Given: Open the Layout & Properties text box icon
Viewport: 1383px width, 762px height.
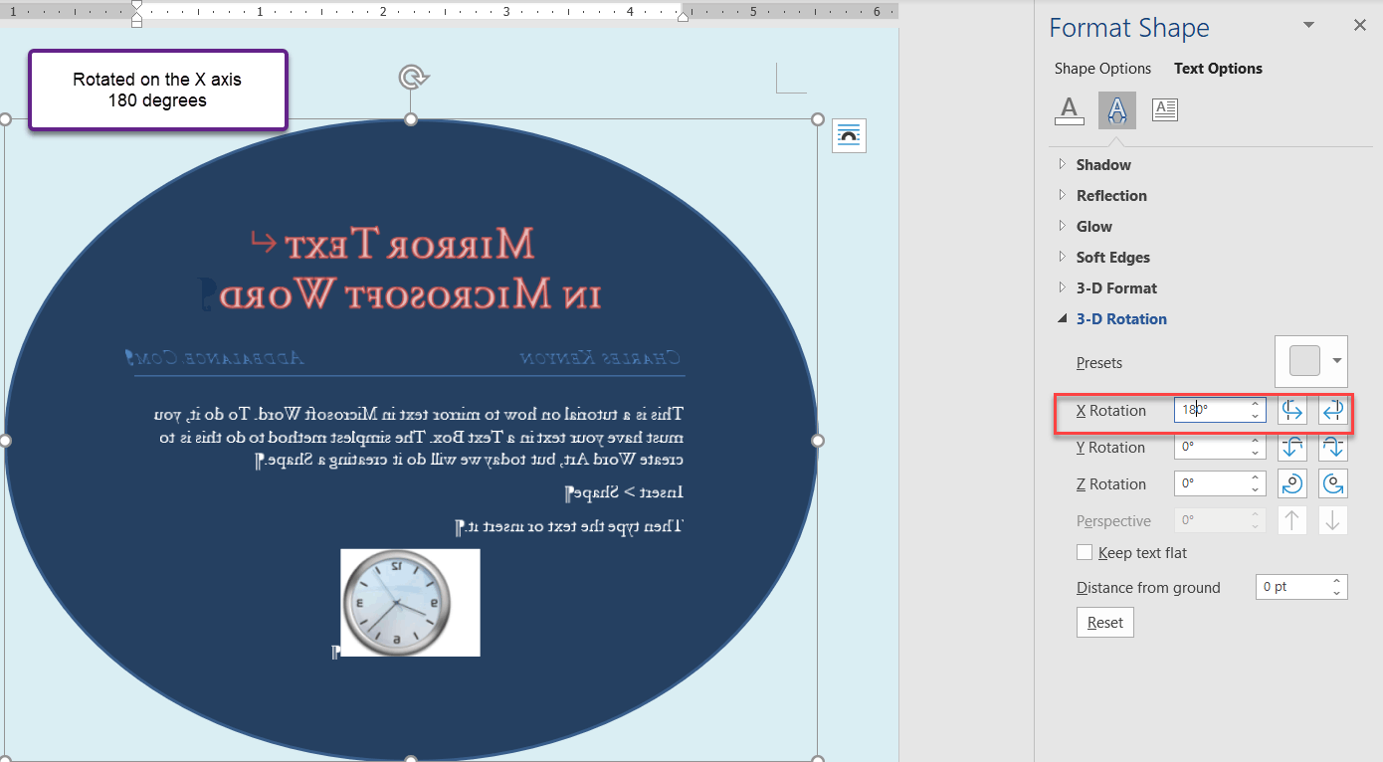Looking at the screenshot, I should tap(1164, 109).
